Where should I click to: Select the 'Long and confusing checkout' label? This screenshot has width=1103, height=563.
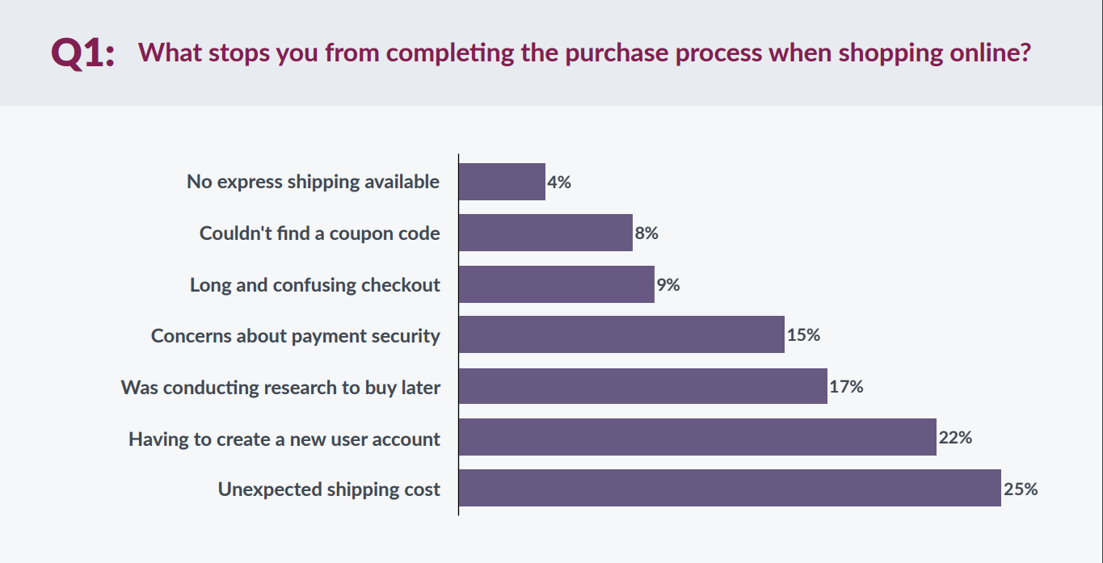315,285
